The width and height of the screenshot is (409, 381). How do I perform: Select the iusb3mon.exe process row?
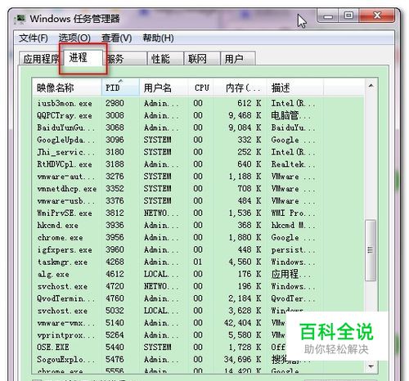tap(198, 103)
